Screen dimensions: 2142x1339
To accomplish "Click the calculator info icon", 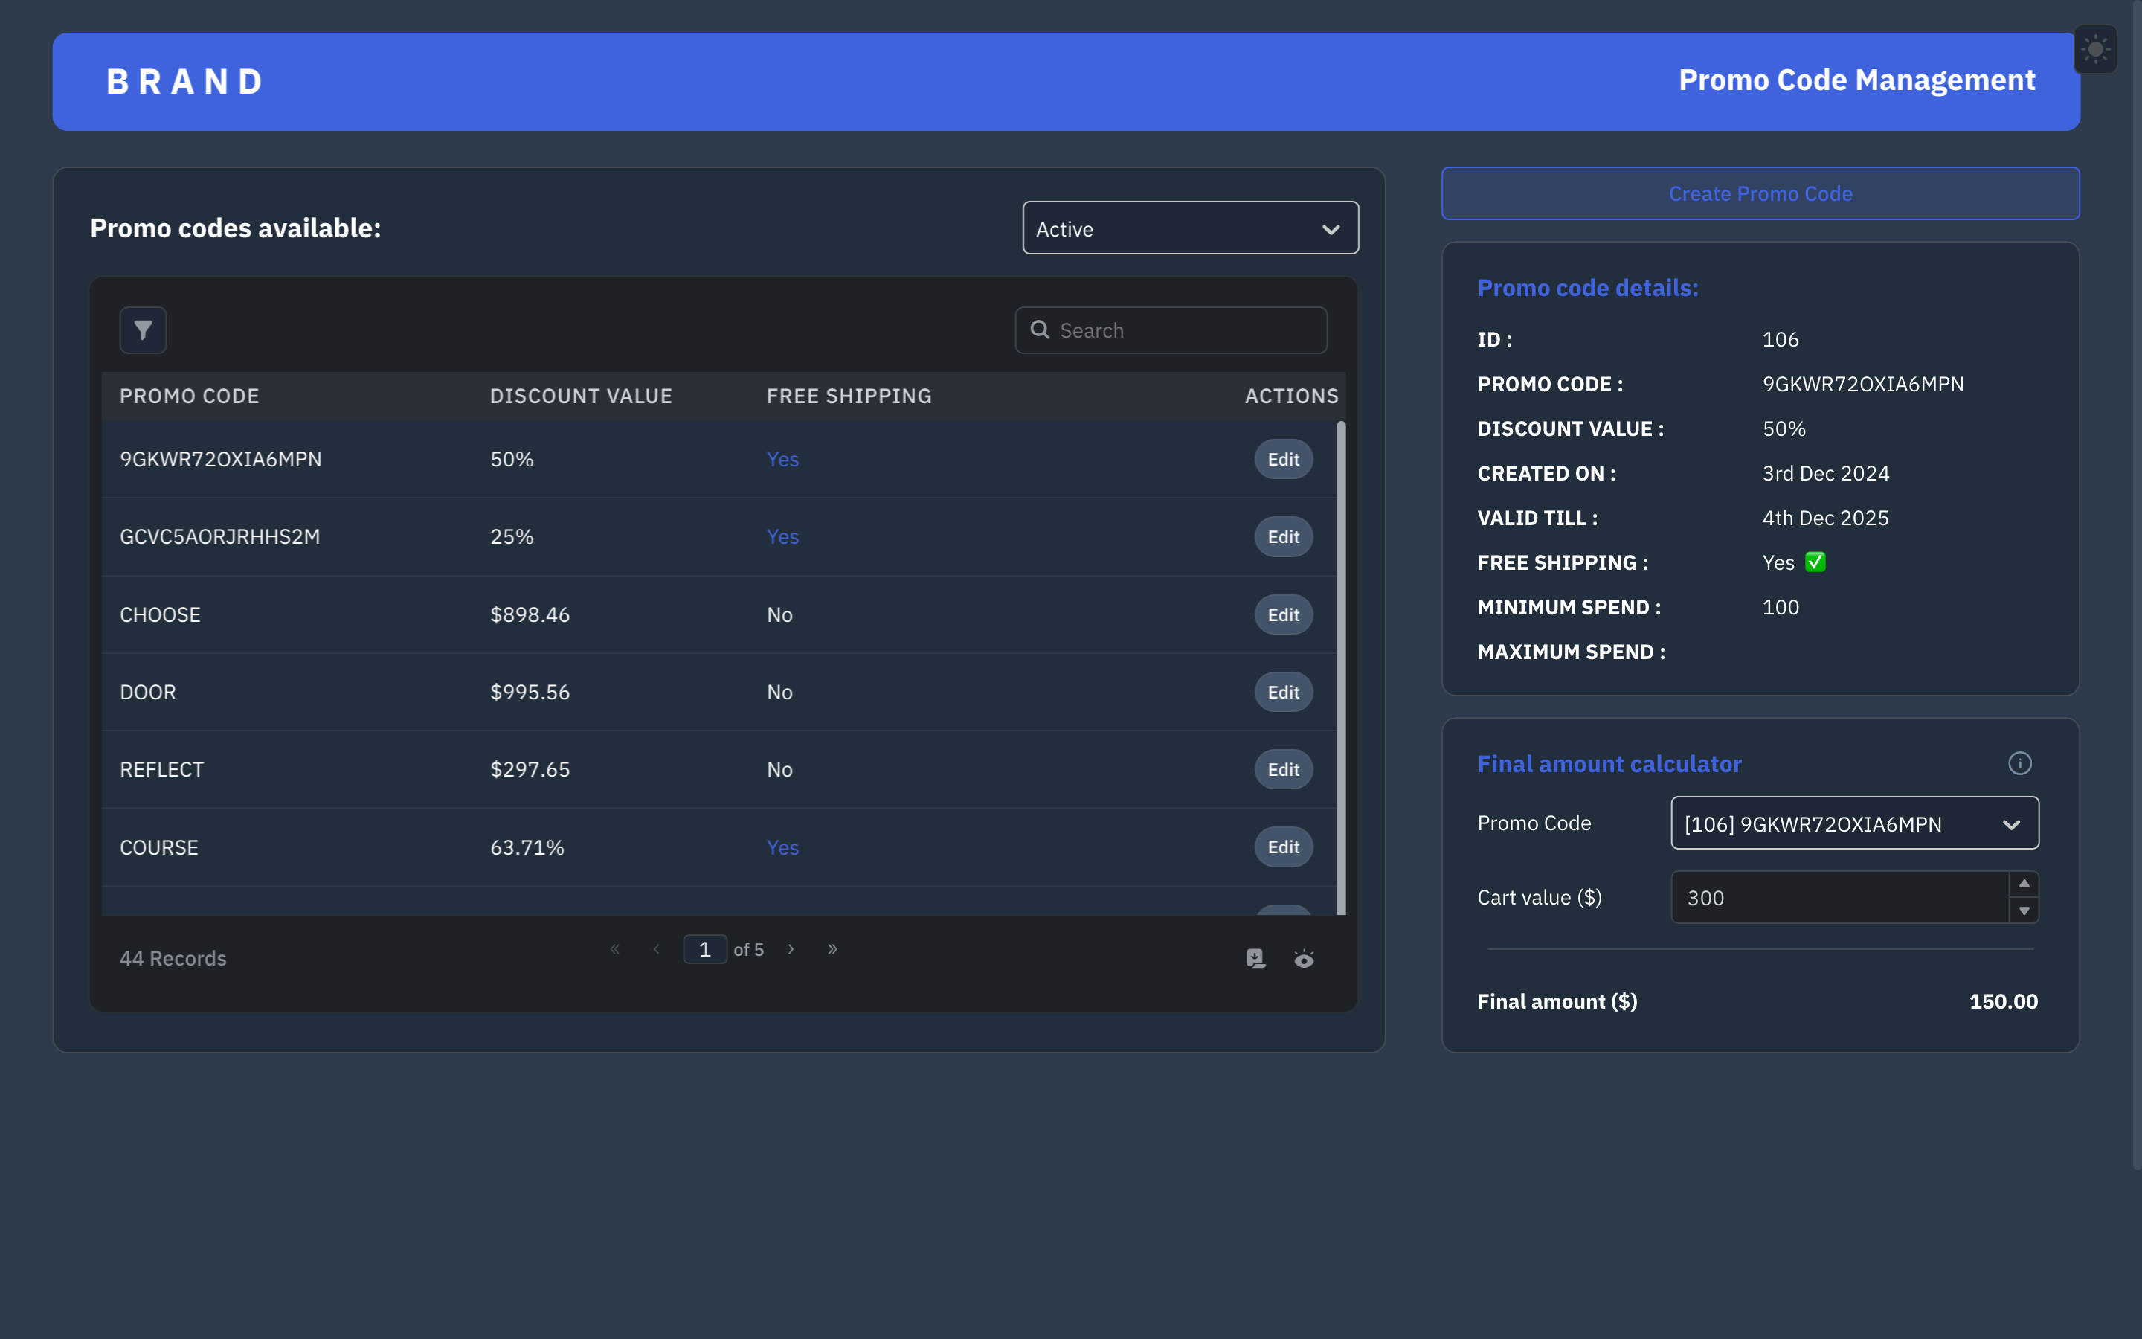I will (2019, 763).
